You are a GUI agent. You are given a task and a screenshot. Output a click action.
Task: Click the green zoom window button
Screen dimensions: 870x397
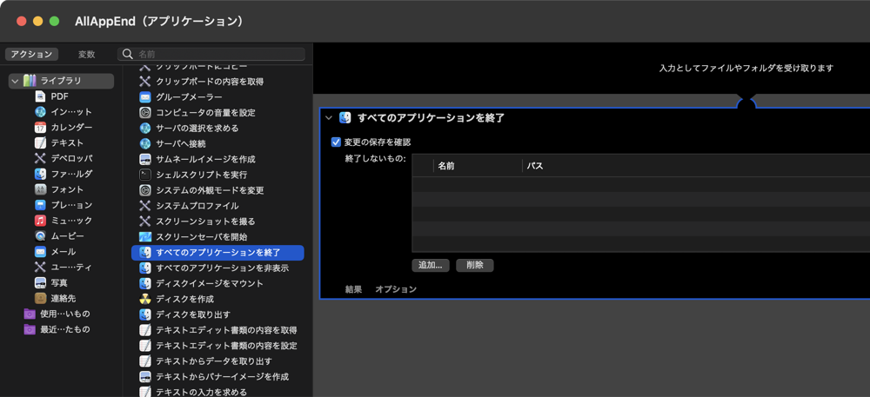click(54, 21)
